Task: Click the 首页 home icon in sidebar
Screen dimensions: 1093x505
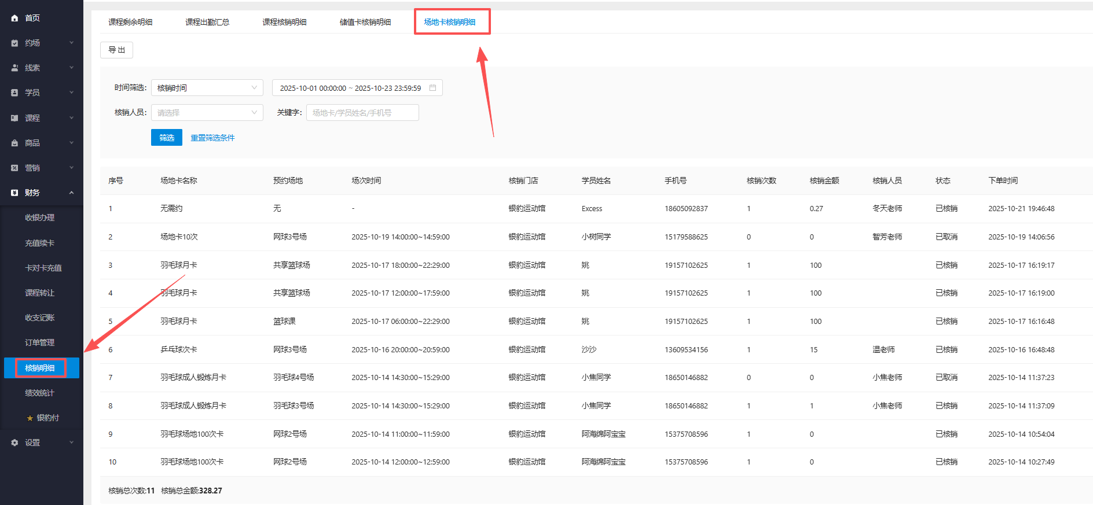Action: tap(14, 18)
